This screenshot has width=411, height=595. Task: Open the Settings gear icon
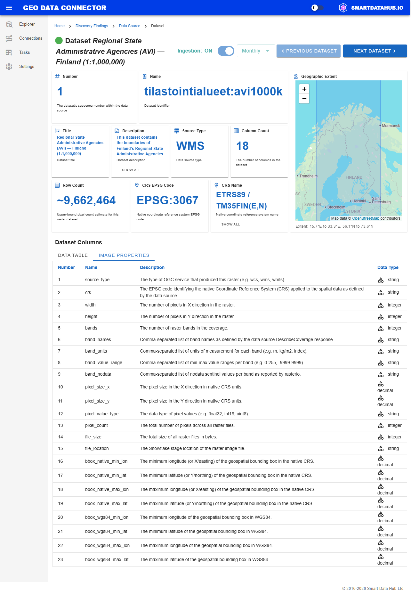[x=9, y=67]
